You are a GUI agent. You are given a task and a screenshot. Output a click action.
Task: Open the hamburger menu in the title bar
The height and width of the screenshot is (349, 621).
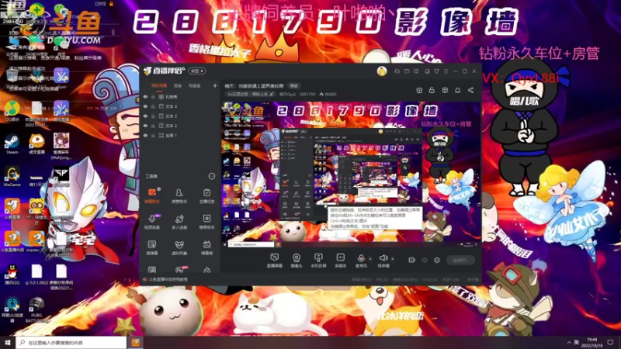point(446,71)
